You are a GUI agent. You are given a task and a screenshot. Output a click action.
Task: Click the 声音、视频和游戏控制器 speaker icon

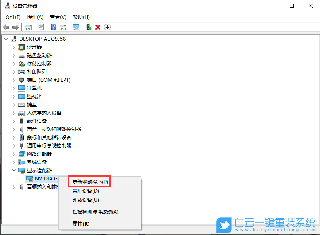pos(22,129)
